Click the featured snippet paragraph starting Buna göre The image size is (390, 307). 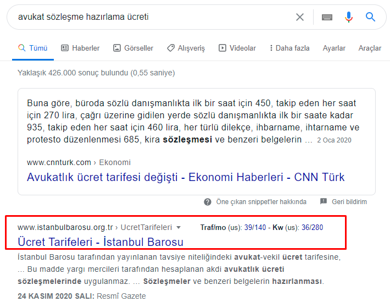[193, 122]
